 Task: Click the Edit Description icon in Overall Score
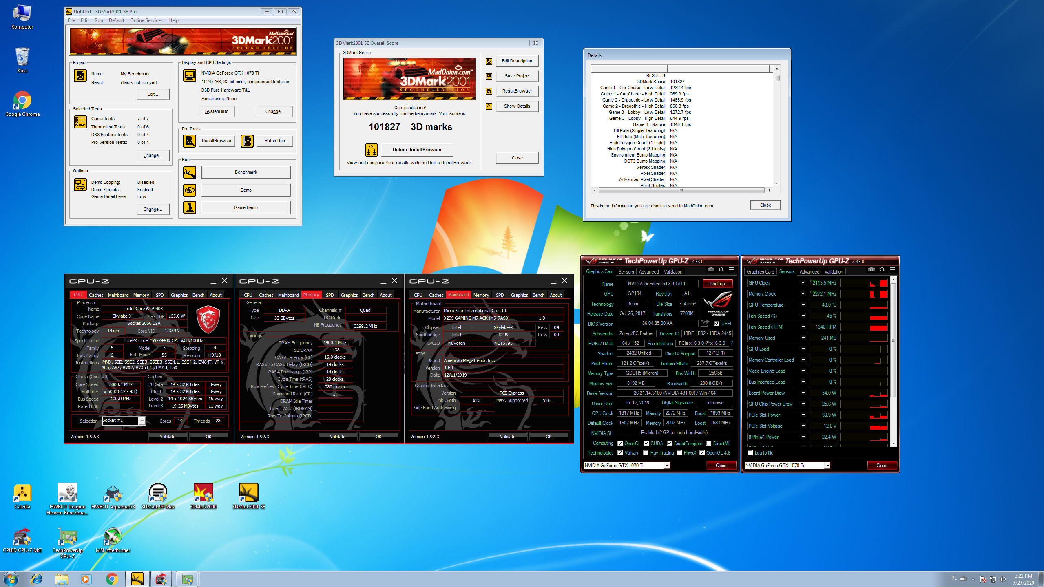[x=489, y=61]
